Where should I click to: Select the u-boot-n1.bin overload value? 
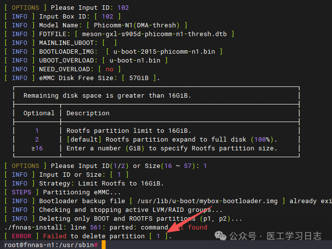(134, 61)
